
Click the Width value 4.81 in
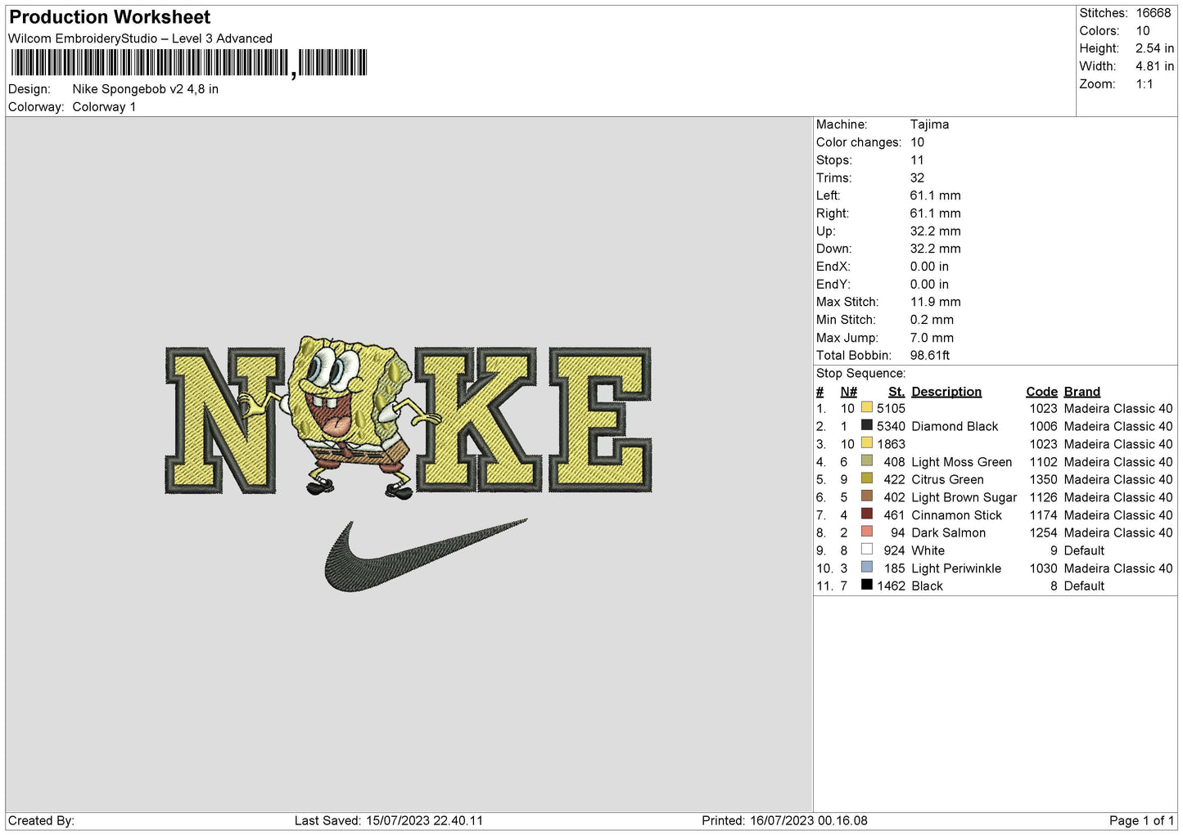click(1154, 66)
